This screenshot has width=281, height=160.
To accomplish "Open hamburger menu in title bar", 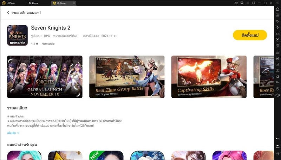I will (248, 3).
